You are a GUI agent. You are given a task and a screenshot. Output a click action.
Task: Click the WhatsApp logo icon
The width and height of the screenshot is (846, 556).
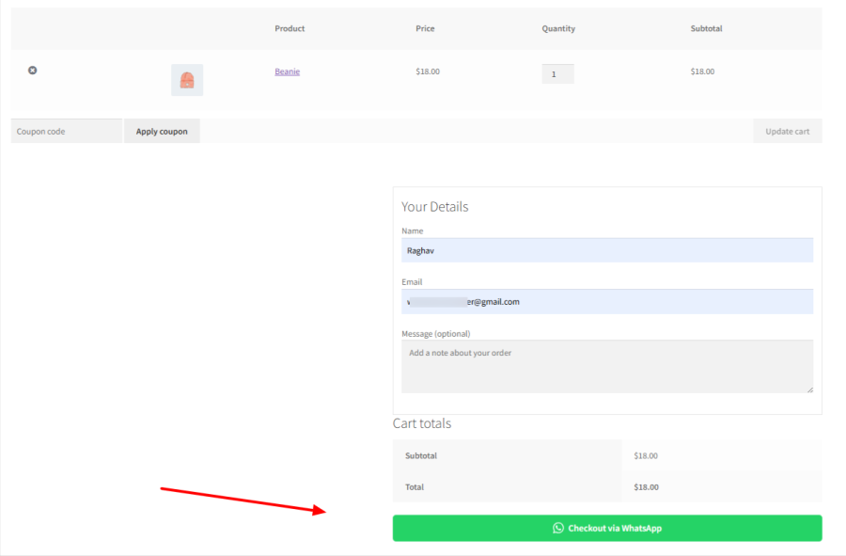click(557, 528)
